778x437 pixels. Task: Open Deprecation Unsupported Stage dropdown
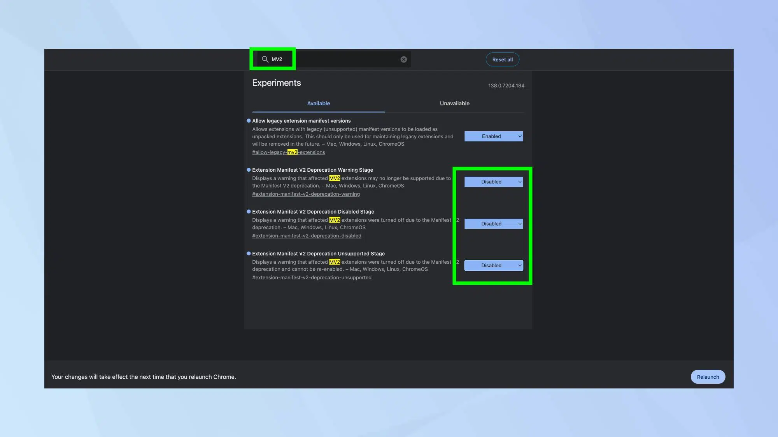pos(493,266)
